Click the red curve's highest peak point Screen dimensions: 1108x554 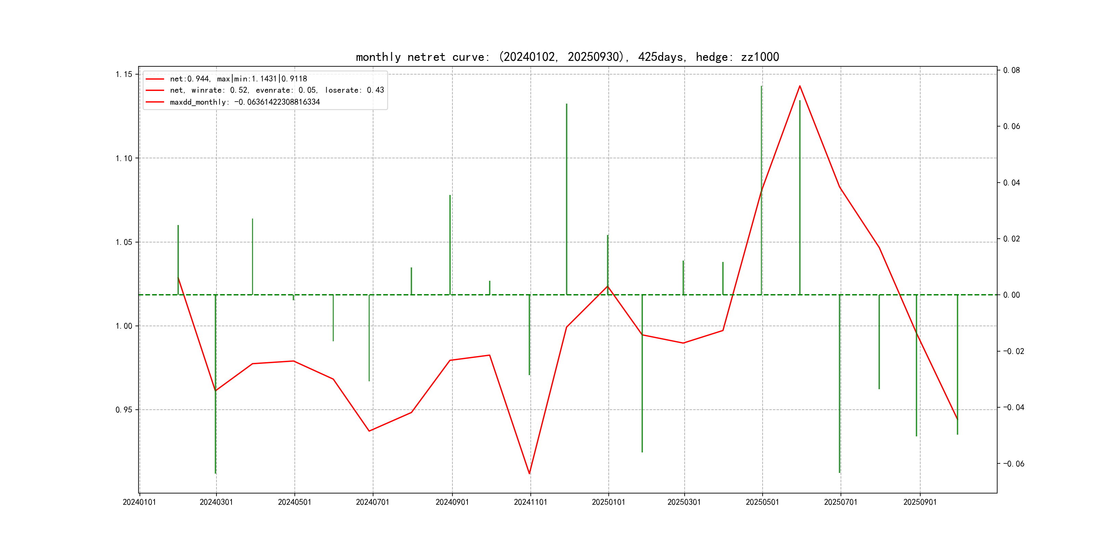800,86
